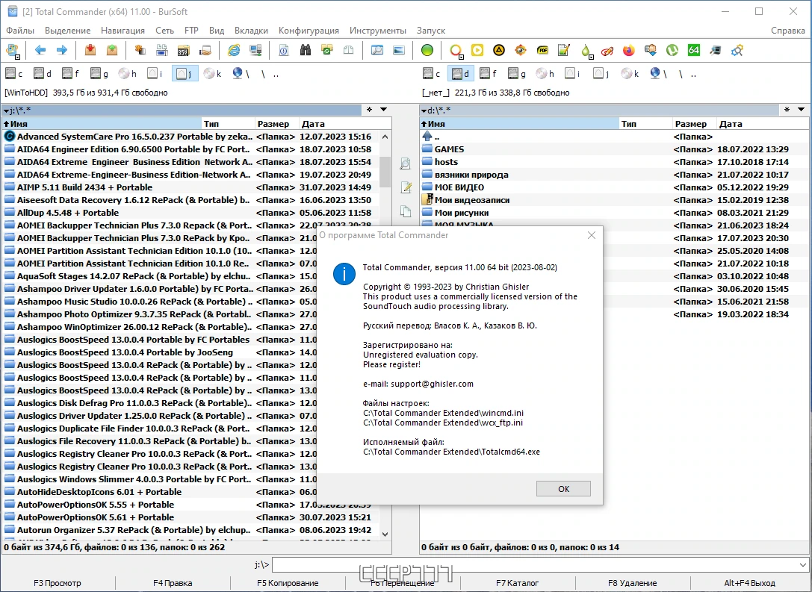This screenshot has height=592, width=812.
Task: Launch uTorrent from the toolbar
Action: 672,50
